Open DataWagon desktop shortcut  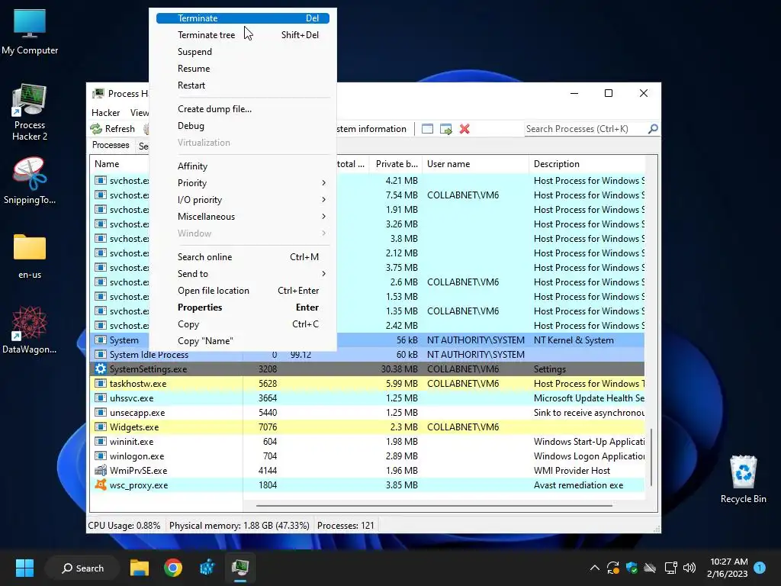(30, 330)
